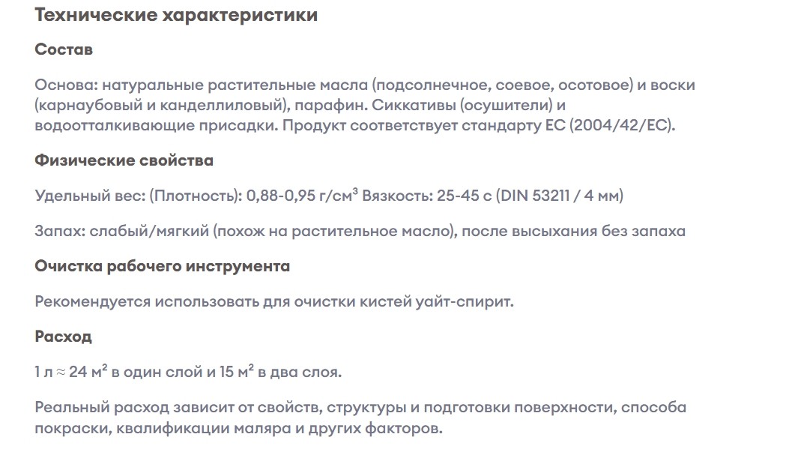Click the viscosity text "Вязкость: 25-45 с"
Viewport: 789px width, 449px height.
coord(426,196)
